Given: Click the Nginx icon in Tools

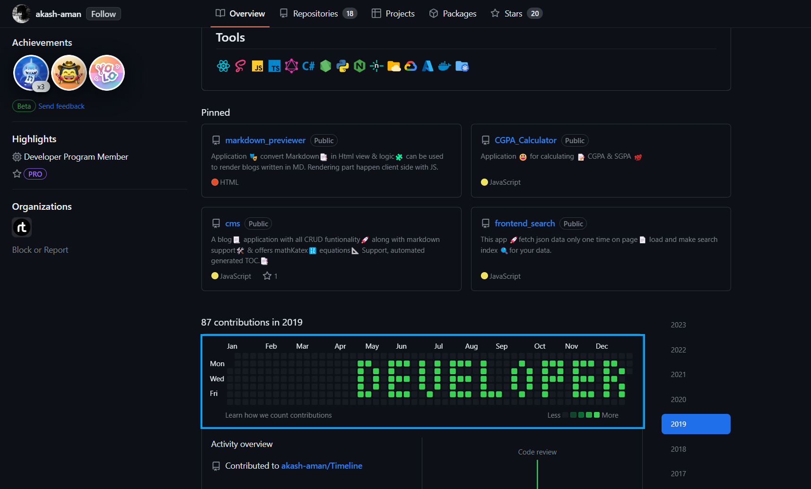Looking at the screenshot, I should (359, 66).
